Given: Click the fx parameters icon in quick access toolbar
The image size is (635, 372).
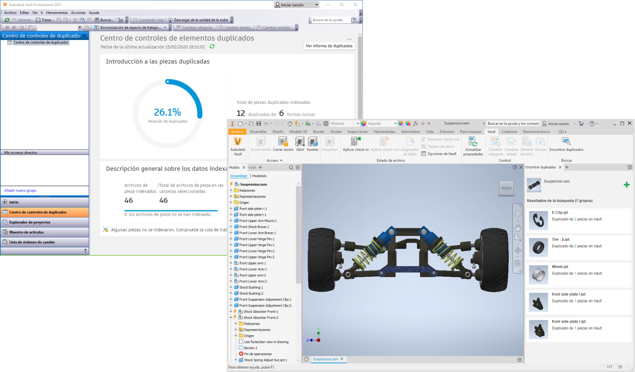Looking at the screenshot, I should [415, 123].
